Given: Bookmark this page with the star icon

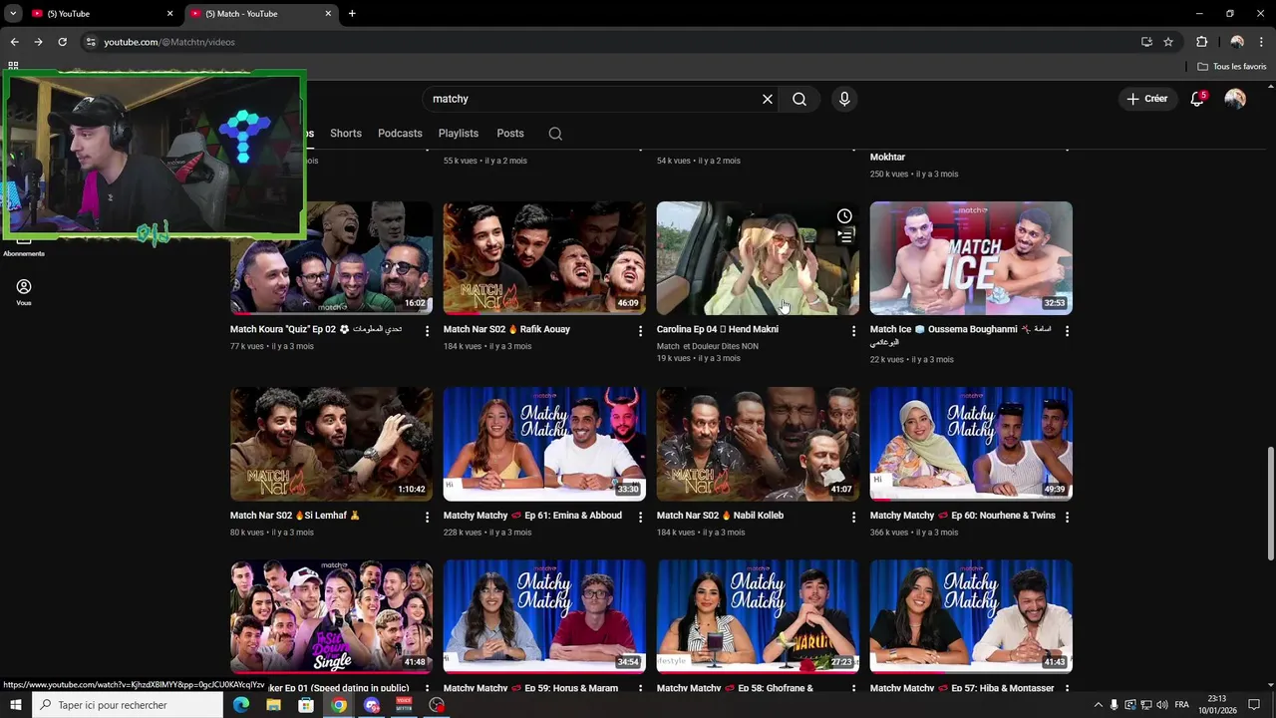Looking at the screenshot, I should click(1168, 42).
